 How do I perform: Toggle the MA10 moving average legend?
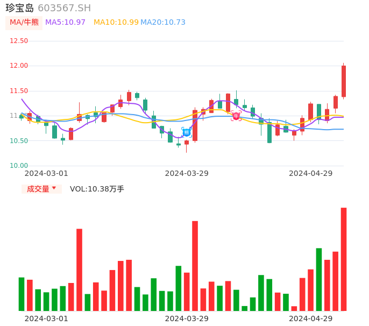116,23
